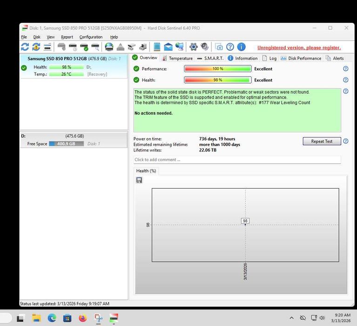This screenshot has width=357, height=326.
Task: Click the 98 data point label on graph
Action: click(245, 221)
